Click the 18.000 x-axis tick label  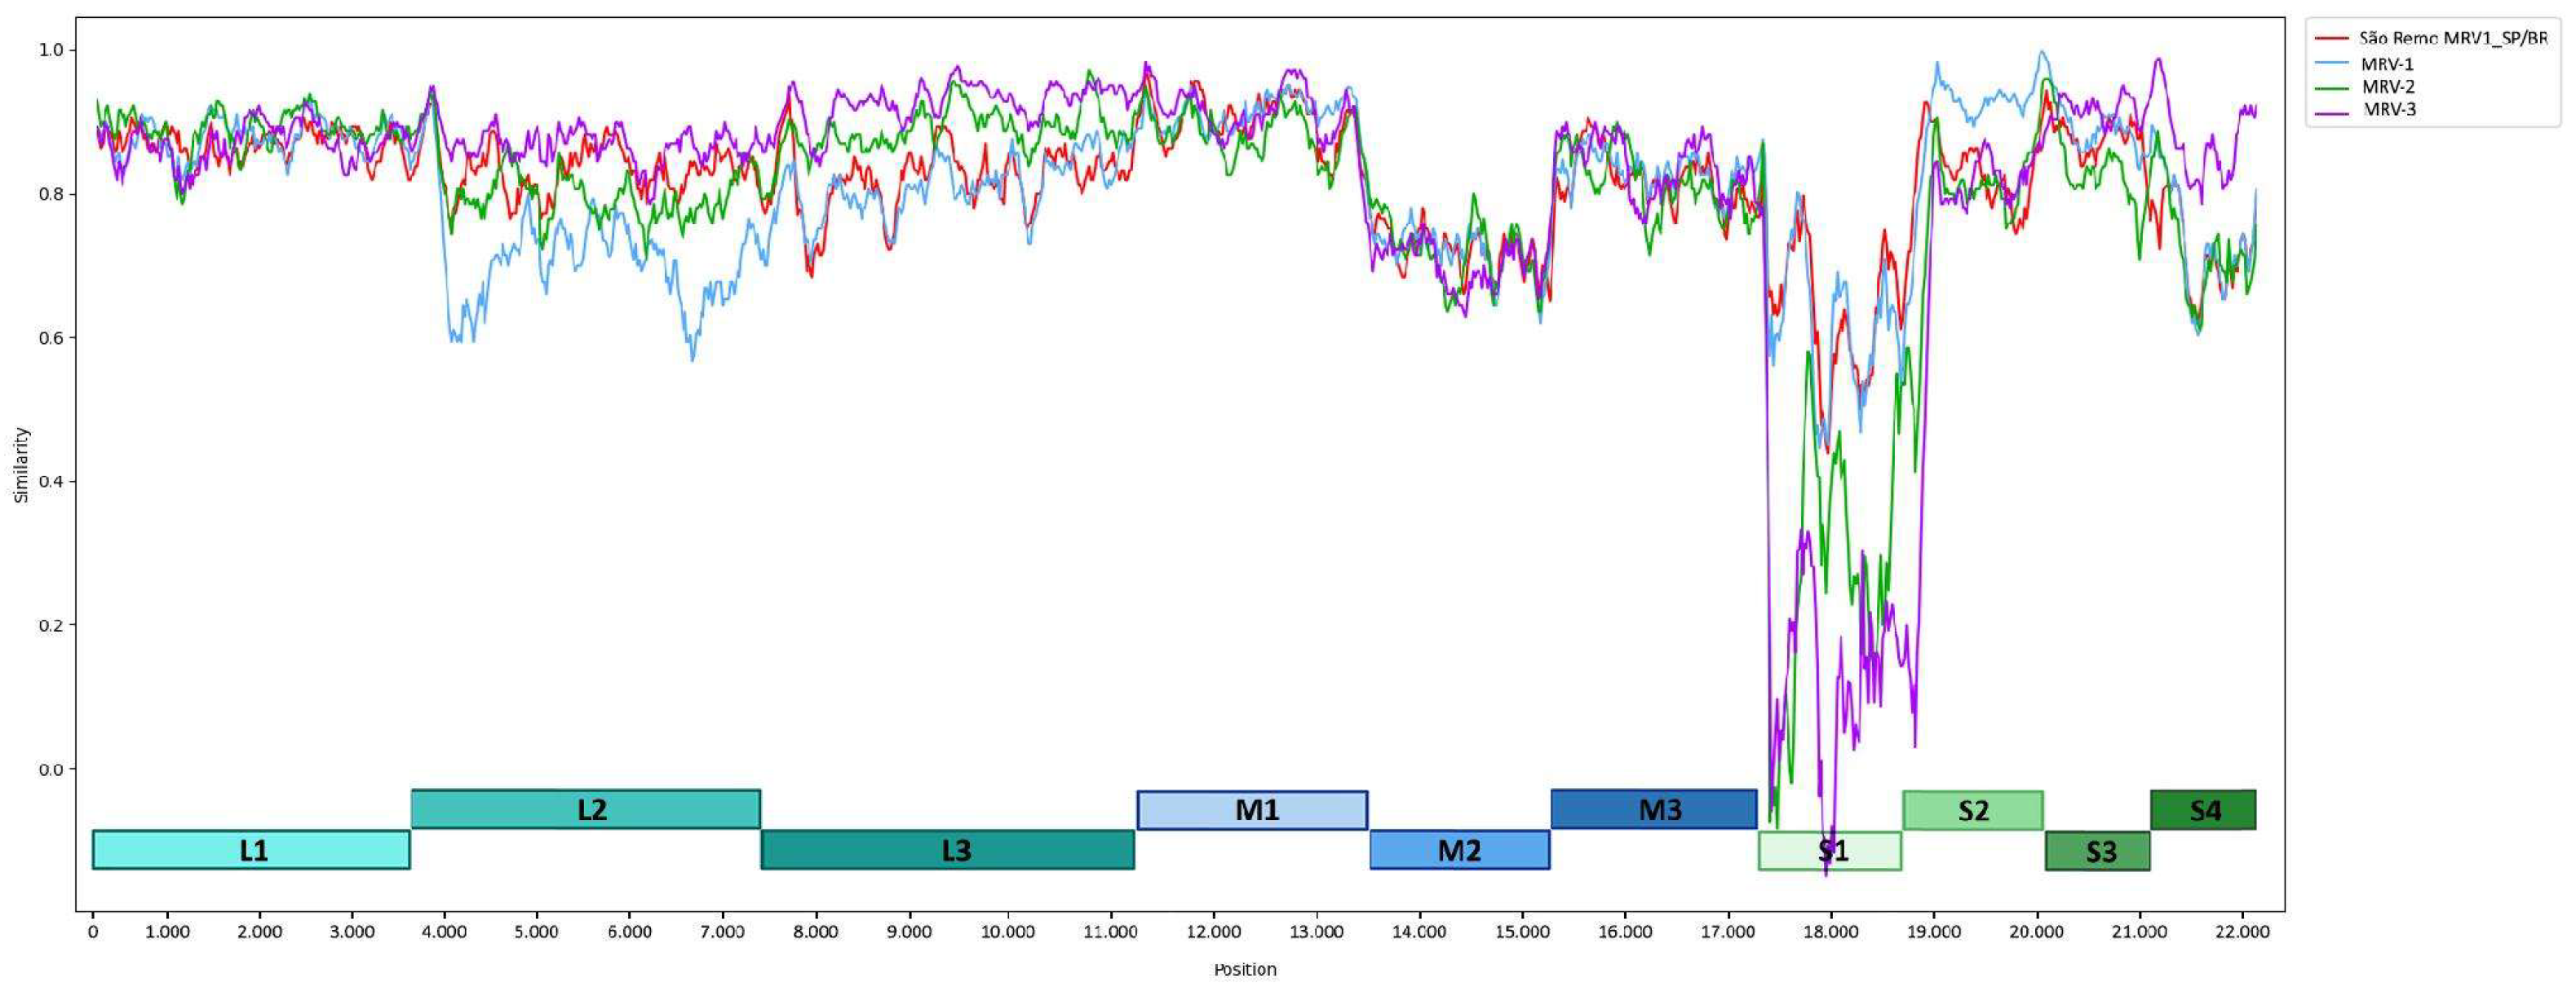coord(1831,932)
